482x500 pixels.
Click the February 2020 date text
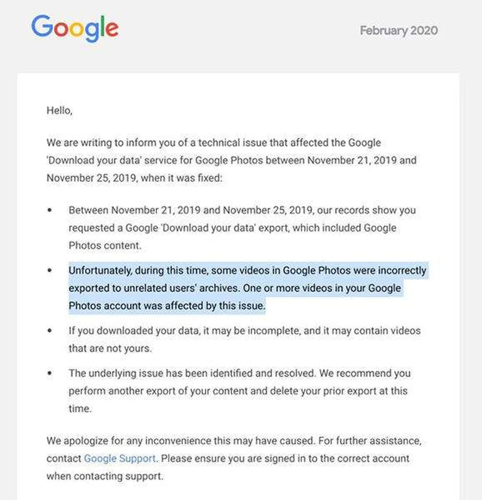pos(399,31)
